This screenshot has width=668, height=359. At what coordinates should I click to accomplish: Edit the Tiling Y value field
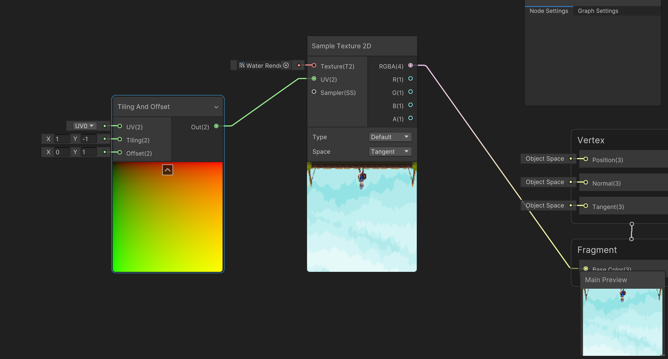[89, 139]
